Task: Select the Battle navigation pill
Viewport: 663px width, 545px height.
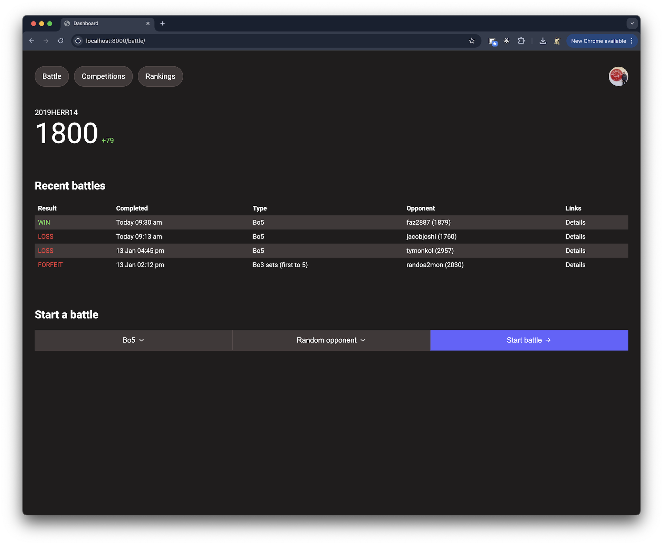Action: (x=52, y=76)
